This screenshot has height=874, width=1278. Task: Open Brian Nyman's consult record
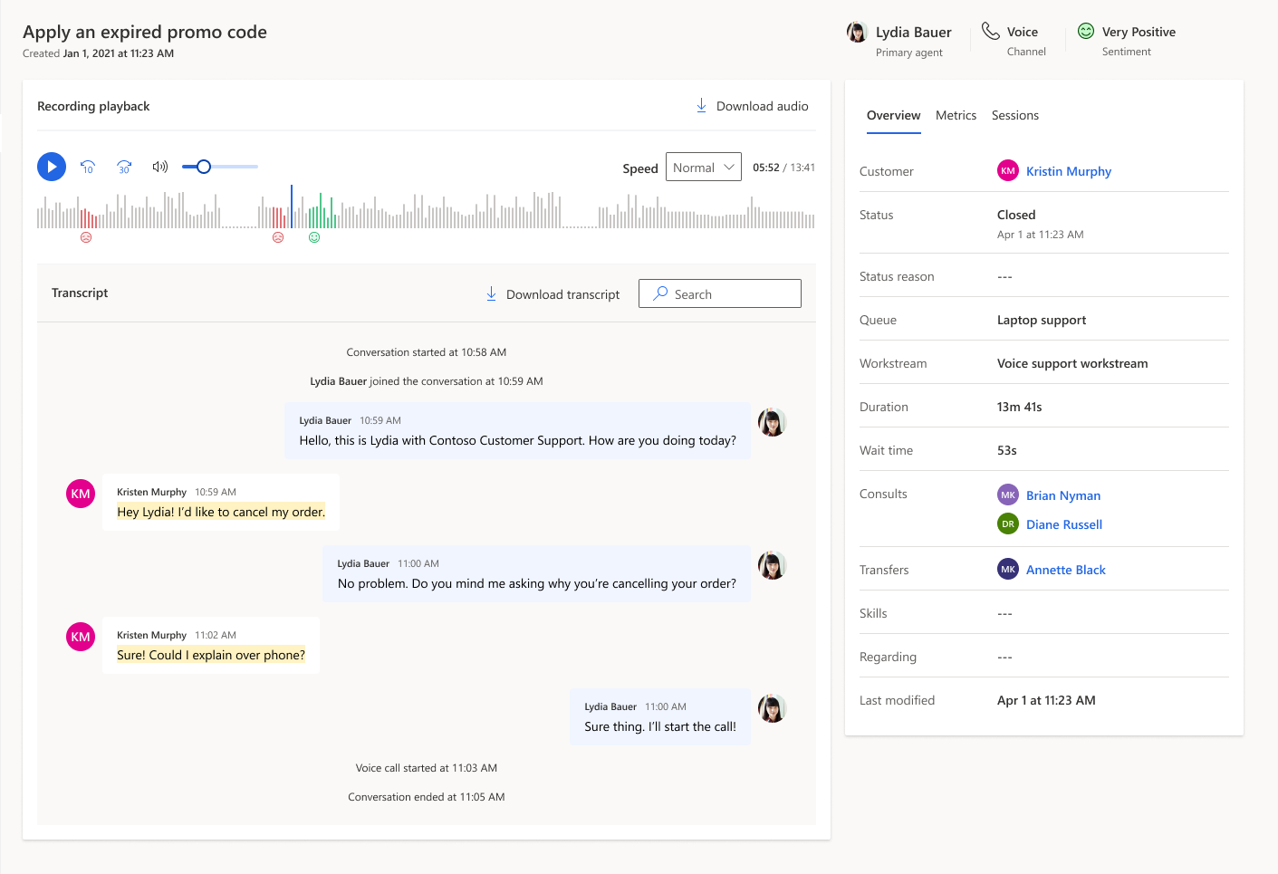1063,495
